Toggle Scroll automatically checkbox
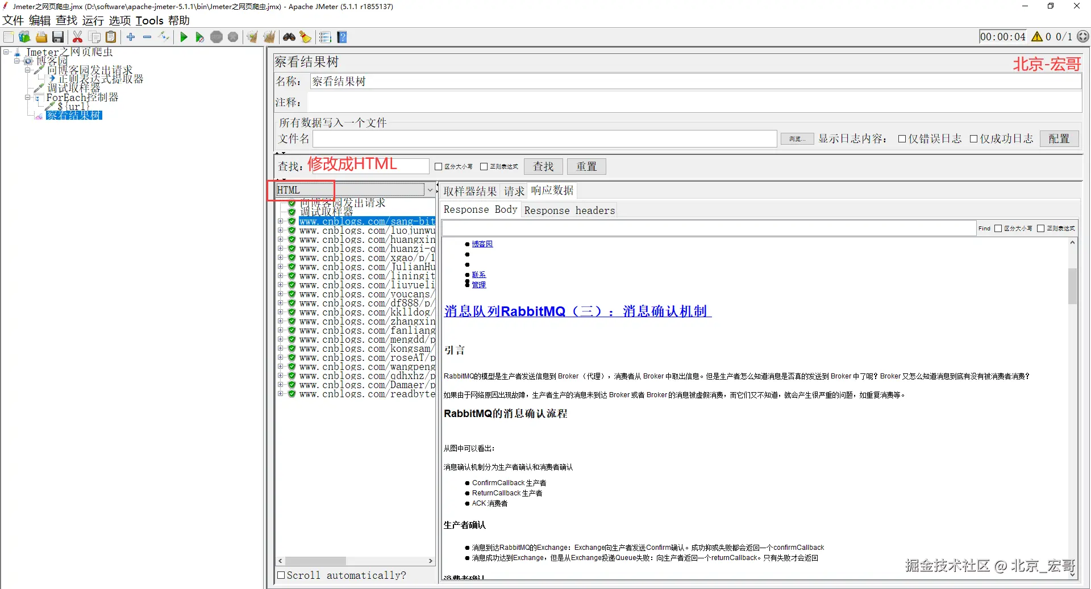 pyautogui.click(x=281, y=575)
